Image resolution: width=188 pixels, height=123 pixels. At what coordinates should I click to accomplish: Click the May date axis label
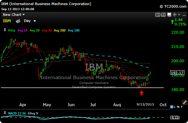pos(47,105)
